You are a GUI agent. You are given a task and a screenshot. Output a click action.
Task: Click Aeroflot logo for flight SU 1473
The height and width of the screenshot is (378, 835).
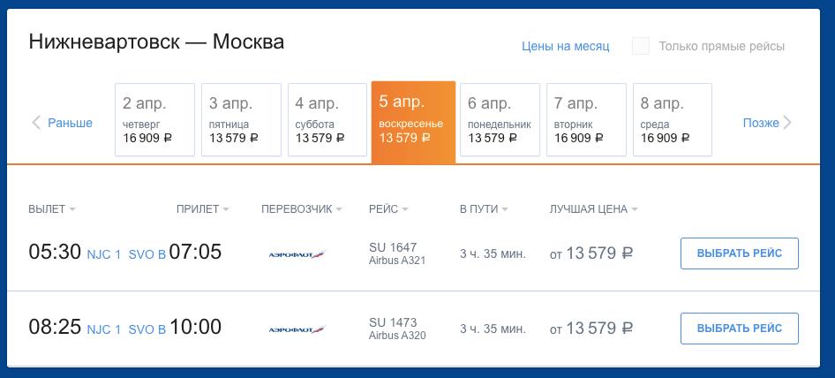(297, 329)
